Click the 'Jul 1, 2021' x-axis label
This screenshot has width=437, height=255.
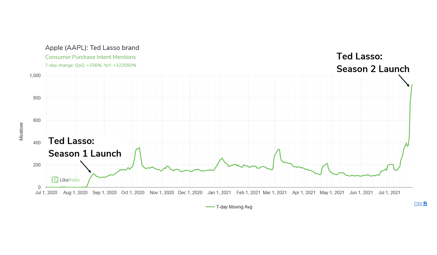[389, 193]
